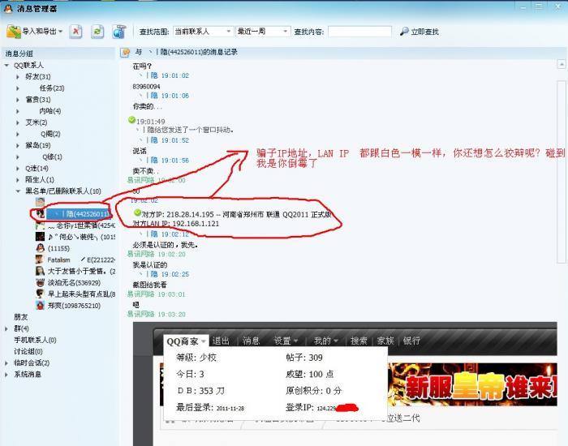Select the 朋友 group
Screen dimensions: 568x446
point(20,317)
